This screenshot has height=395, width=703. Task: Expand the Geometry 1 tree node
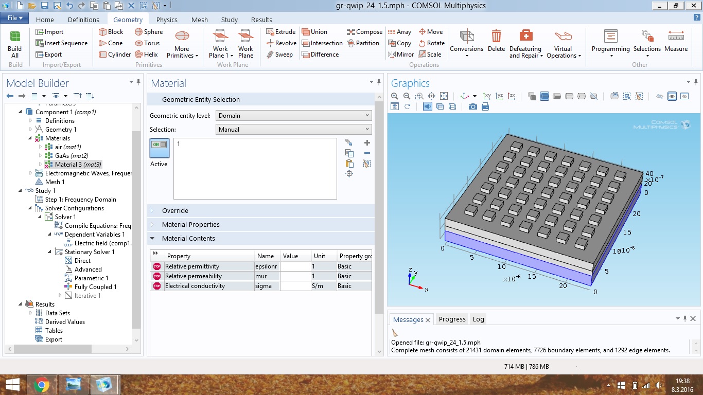[30, 130]
